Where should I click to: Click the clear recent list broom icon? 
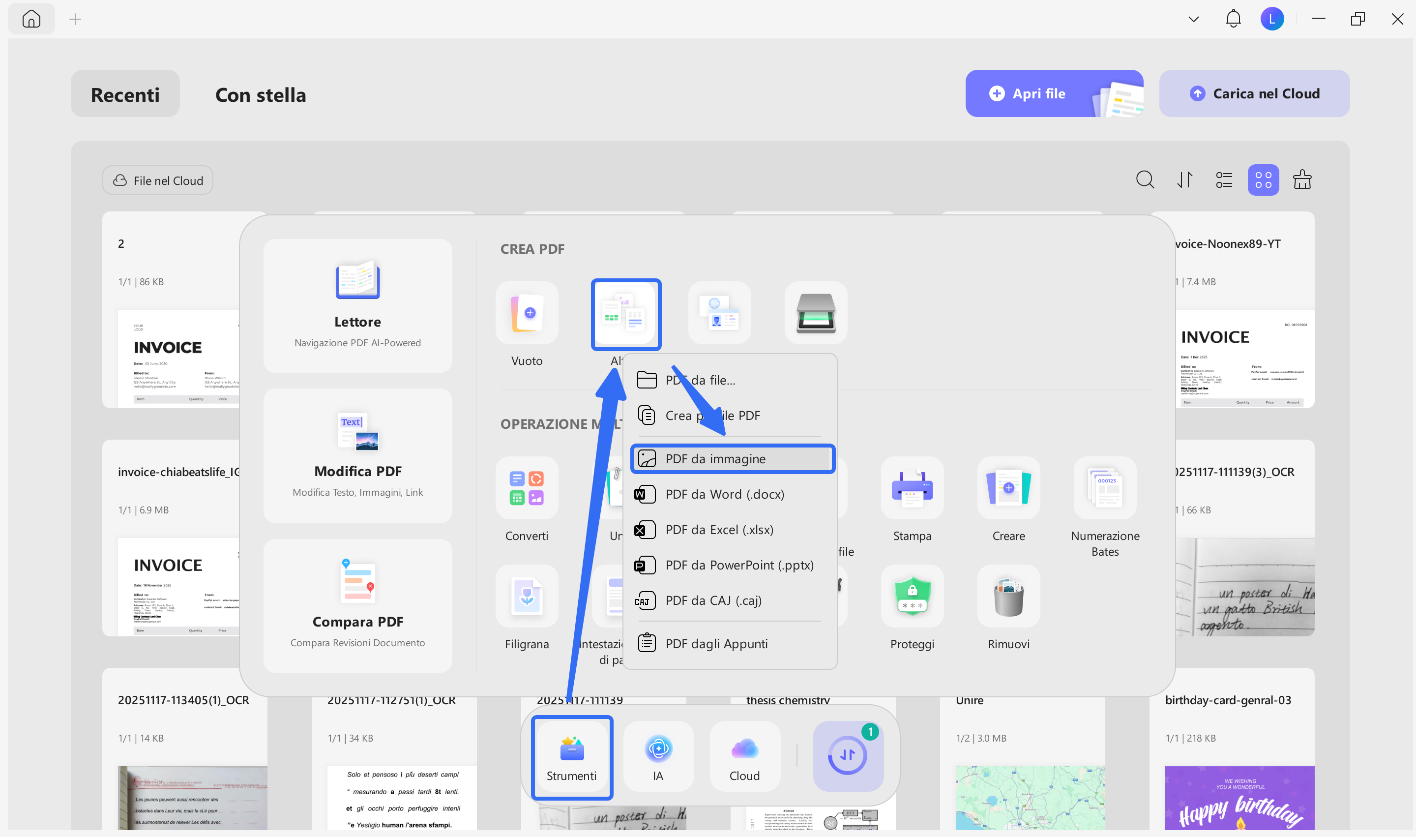[1302, 180]
